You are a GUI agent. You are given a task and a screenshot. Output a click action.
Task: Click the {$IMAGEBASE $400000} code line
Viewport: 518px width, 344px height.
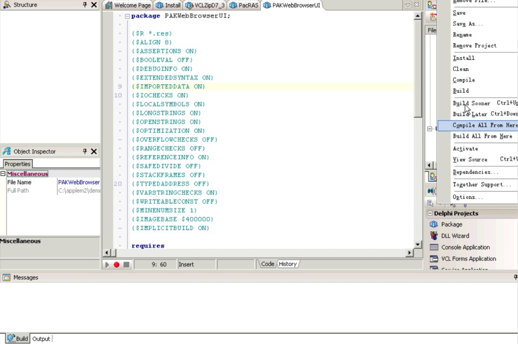[x=173, y=219]
